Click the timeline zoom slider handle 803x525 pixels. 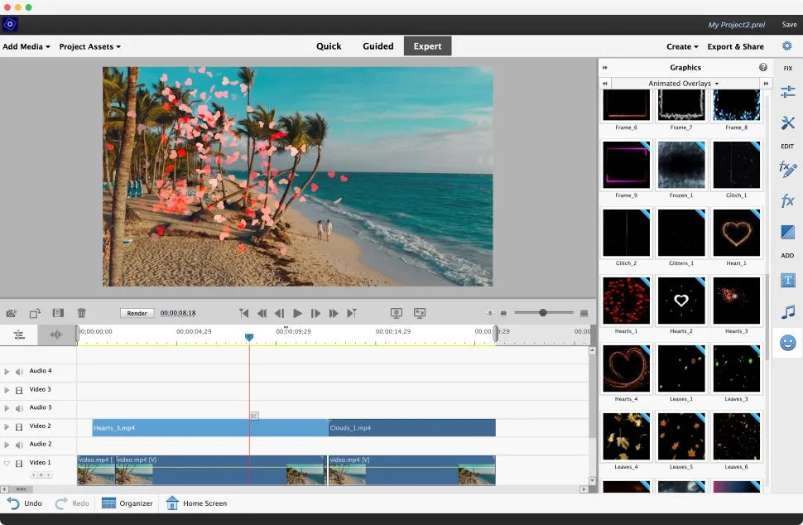(x=543, y=313)
